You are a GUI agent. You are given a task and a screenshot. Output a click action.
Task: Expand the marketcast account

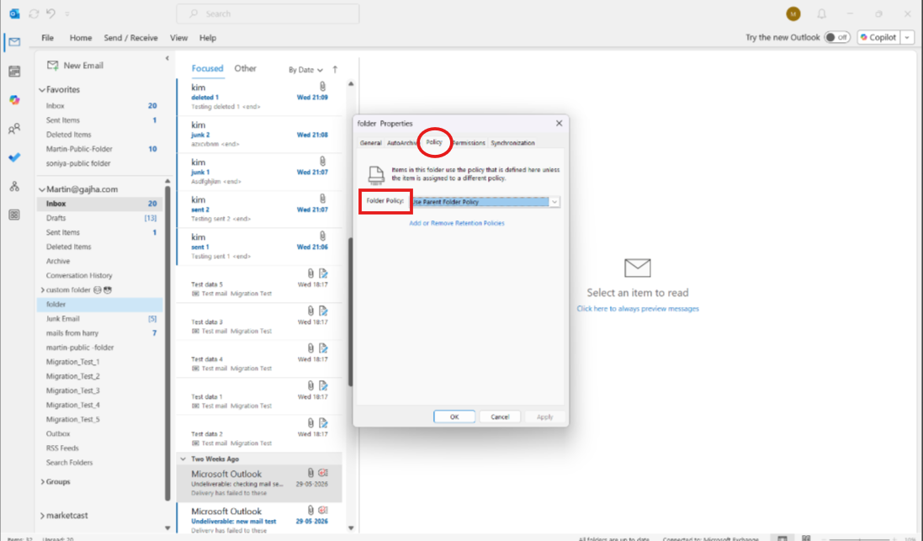(42, 516)
